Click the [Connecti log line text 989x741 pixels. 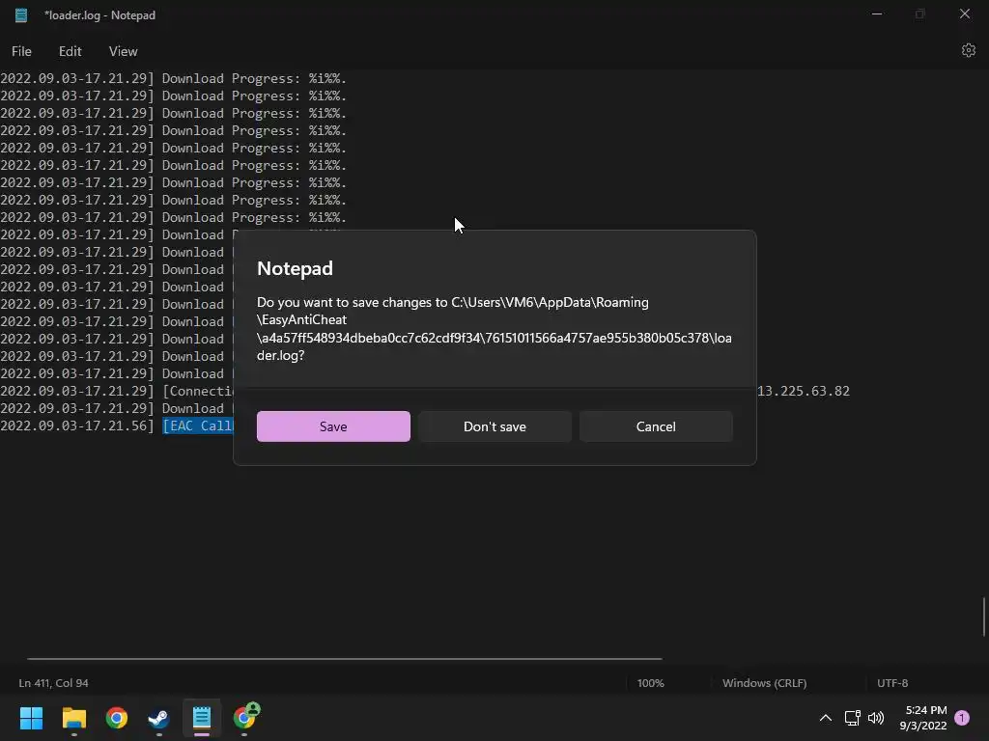(198, 392)
